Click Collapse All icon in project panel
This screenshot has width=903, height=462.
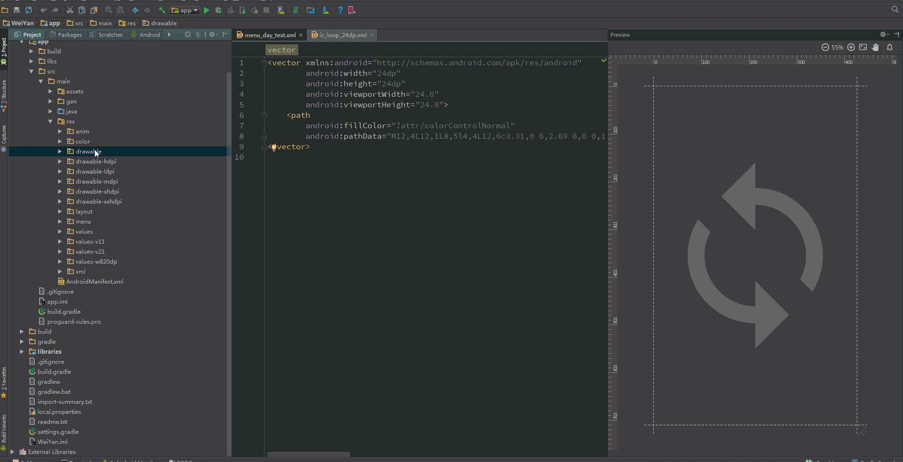198,34
